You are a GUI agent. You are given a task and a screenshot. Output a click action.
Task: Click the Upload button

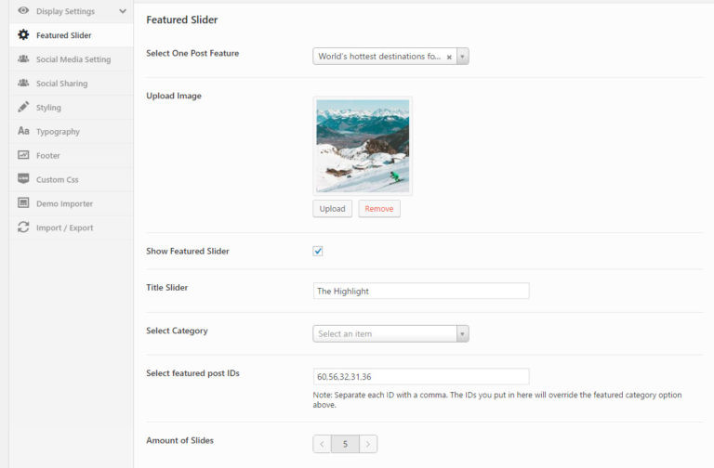333,209
